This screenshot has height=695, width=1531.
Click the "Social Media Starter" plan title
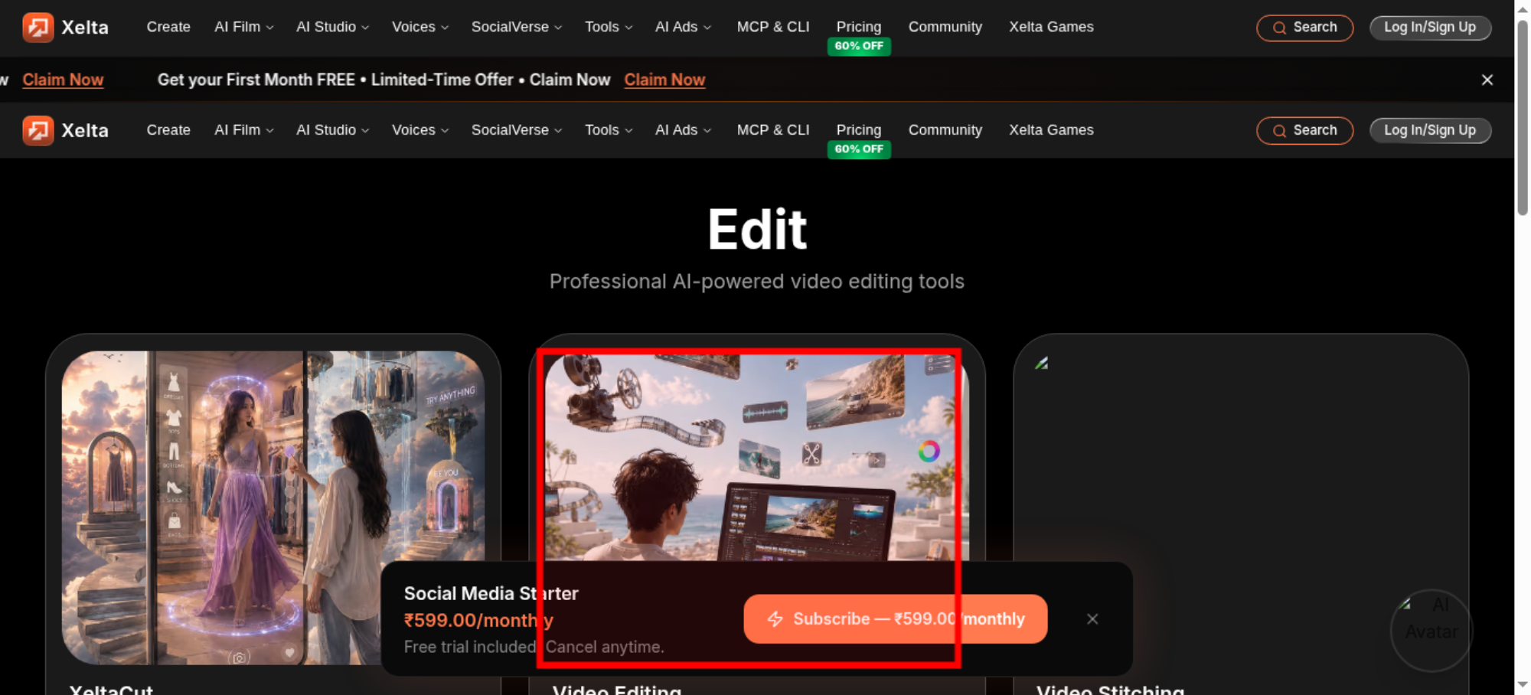coord(491,593)
